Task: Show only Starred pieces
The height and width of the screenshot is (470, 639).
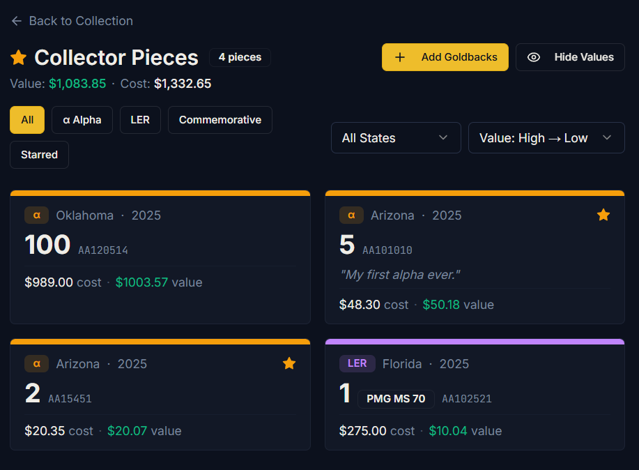Action: click(39, 155)
